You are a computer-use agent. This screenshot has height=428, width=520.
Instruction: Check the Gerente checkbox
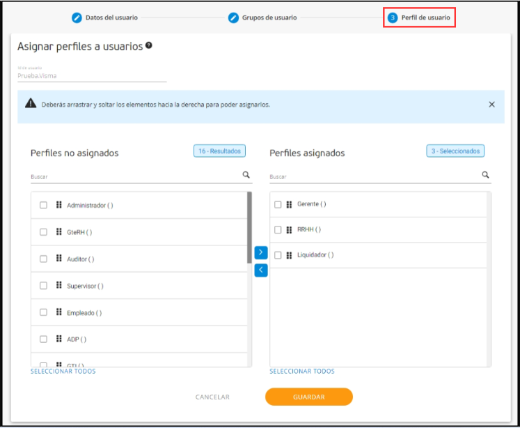click(x=278, y=204)
